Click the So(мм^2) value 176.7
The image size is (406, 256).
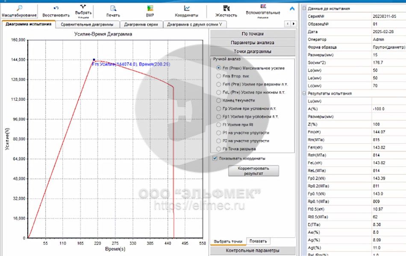point(378,63)
